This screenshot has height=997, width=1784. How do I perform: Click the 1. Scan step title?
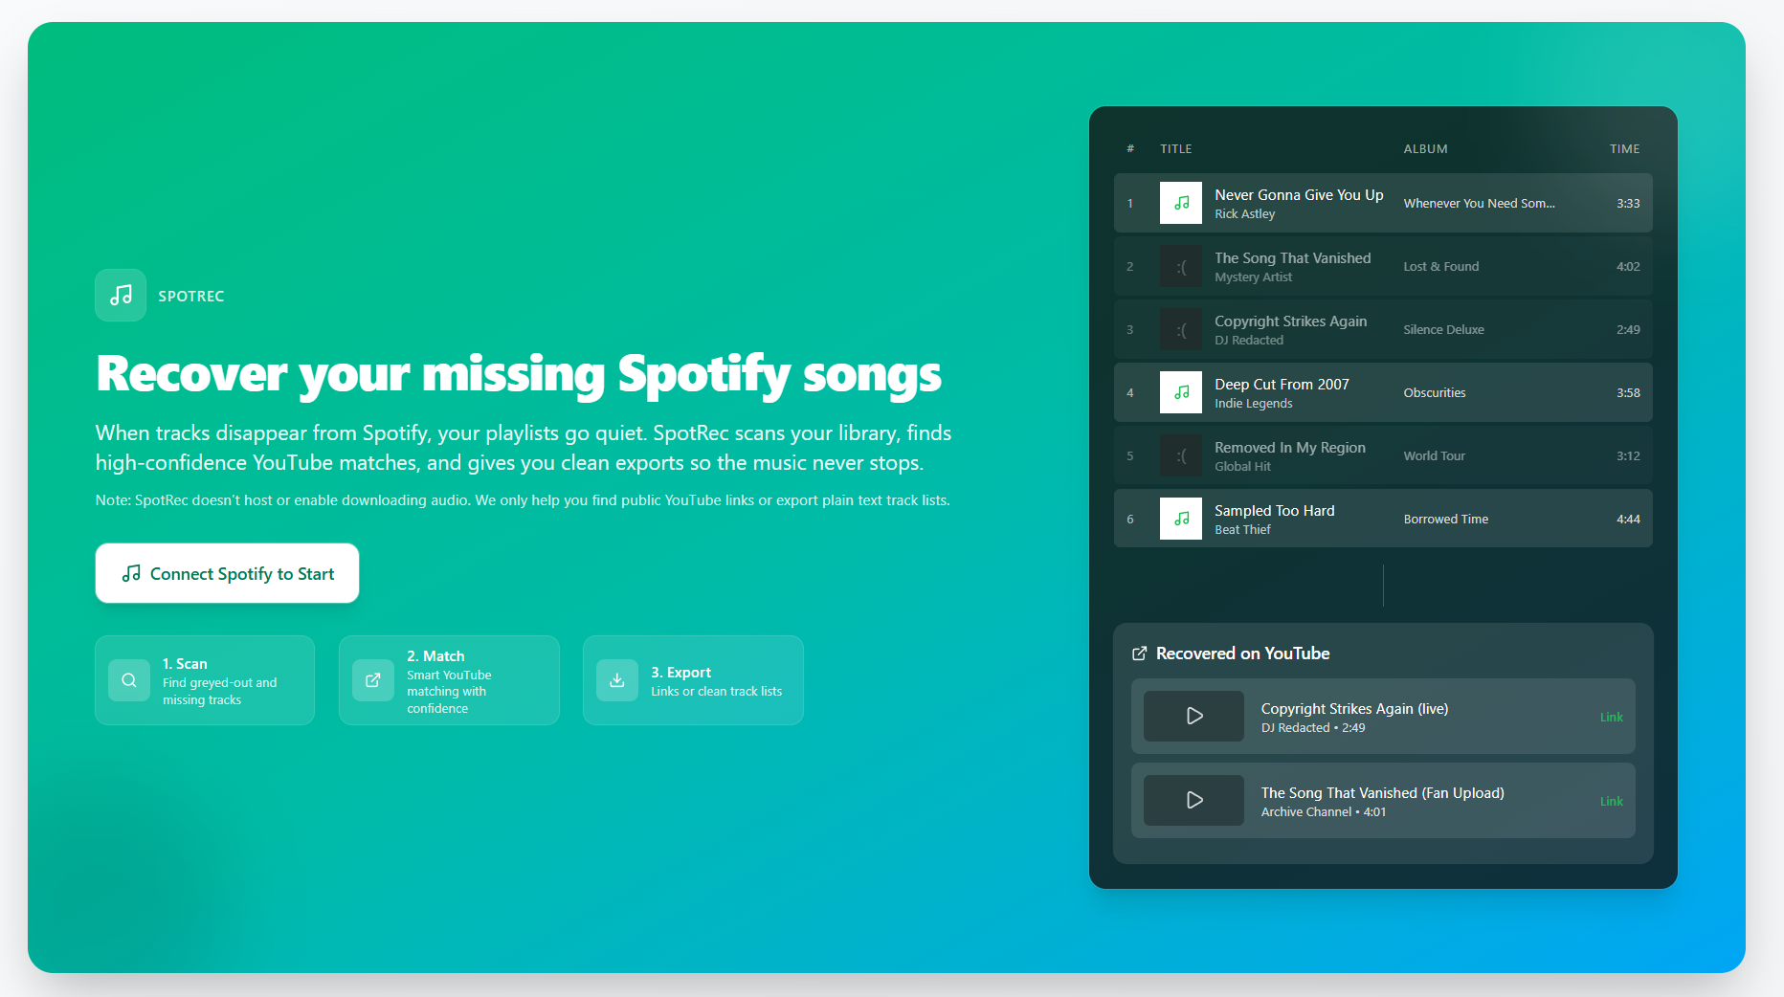[x=185, y=663]
